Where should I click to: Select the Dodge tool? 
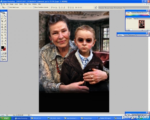tap(5, 32)
